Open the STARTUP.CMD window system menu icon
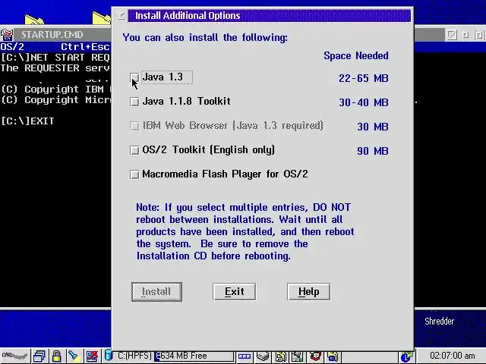Screen dimensions: 486x364 pos(6,34)
